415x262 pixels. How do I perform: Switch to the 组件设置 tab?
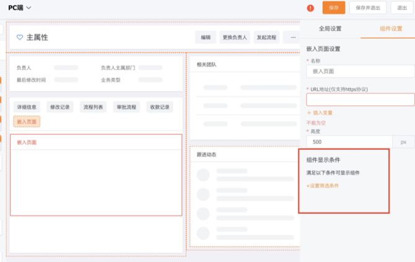390,28
